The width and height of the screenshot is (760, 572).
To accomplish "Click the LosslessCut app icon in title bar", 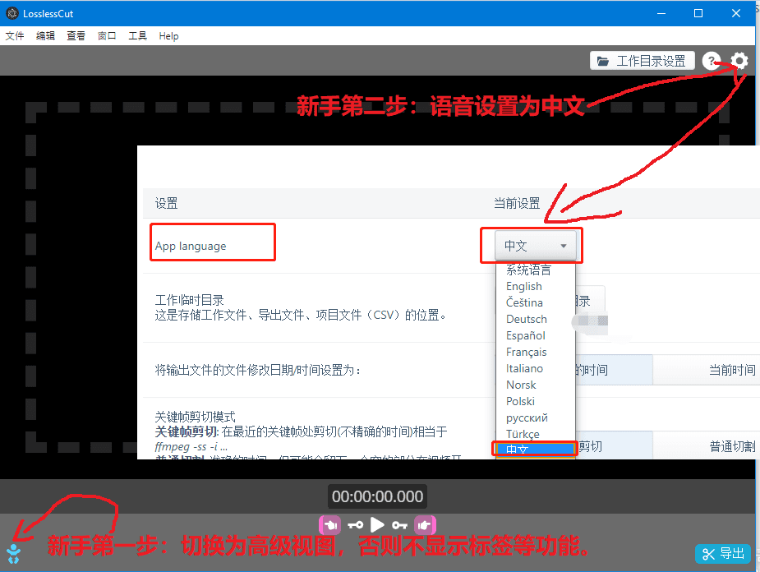I will [12, 13].
